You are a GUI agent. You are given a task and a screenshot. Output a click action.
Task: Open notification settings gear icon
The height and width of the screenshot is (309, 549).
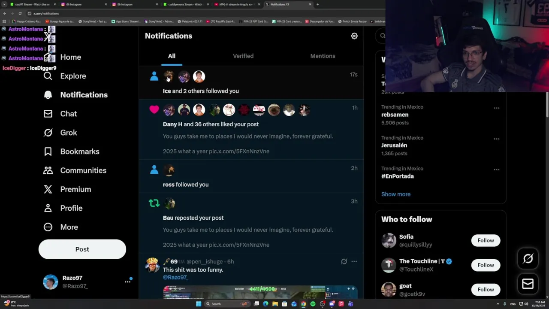point(354,36)
